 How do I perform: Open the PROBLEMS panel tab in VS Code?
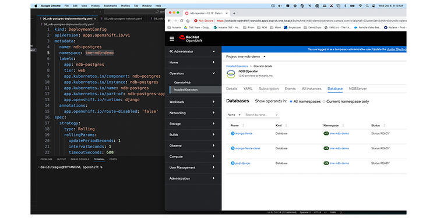(46, 159)
